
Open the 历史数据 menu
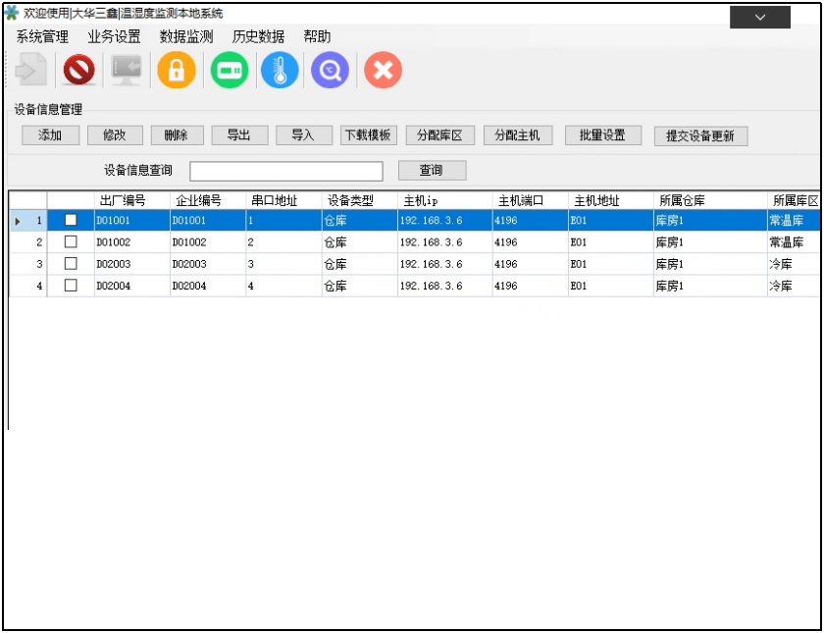258,37
